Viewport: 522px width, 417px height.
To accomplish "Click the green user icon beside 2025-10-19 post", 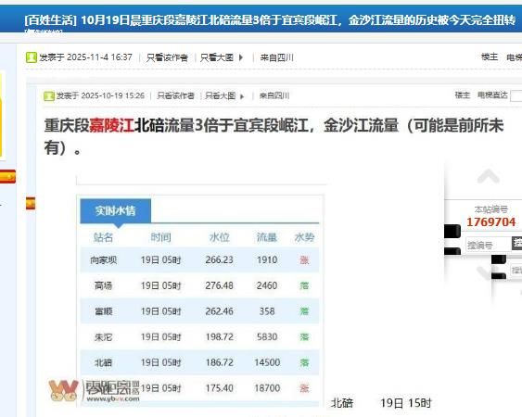I will pos(48,96).
